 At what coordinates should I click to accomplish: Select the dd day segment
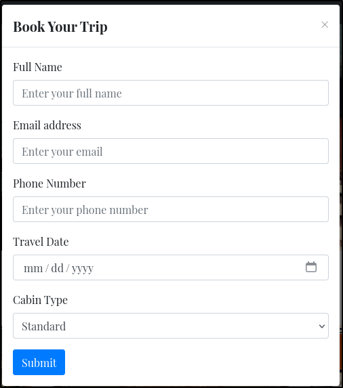pos(57,268)
